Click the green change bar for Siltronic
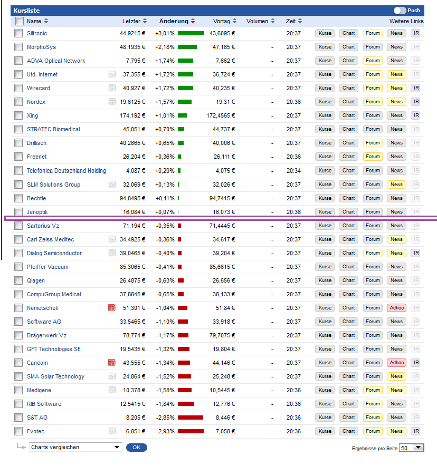 pyautogui.click(x=191, y=33)
